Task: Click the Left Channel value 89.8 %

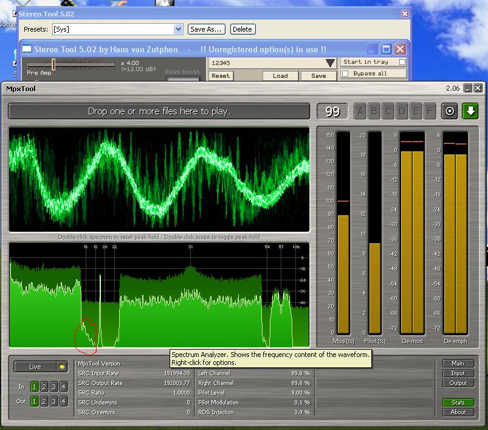Action: [x=301, y=373]
